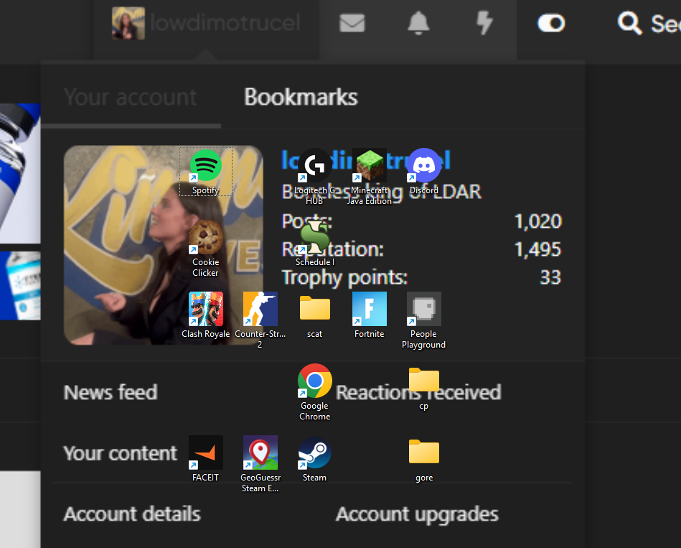681x548 pixels.
Task: Switch to the Your account tab
Action: point(131,97)
